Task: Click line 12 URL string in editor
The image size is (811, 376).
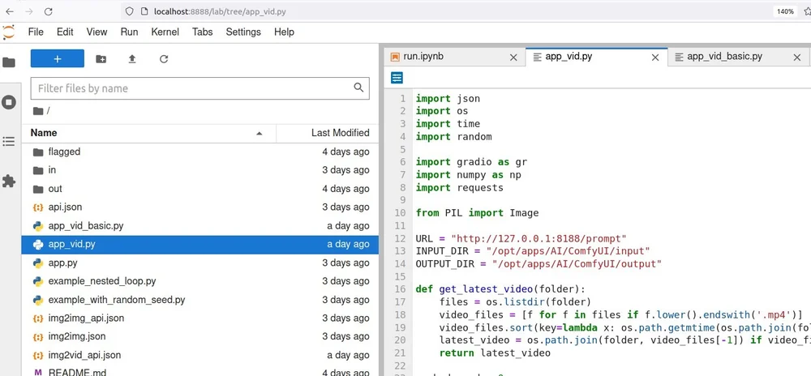Action: pos(539,238)
